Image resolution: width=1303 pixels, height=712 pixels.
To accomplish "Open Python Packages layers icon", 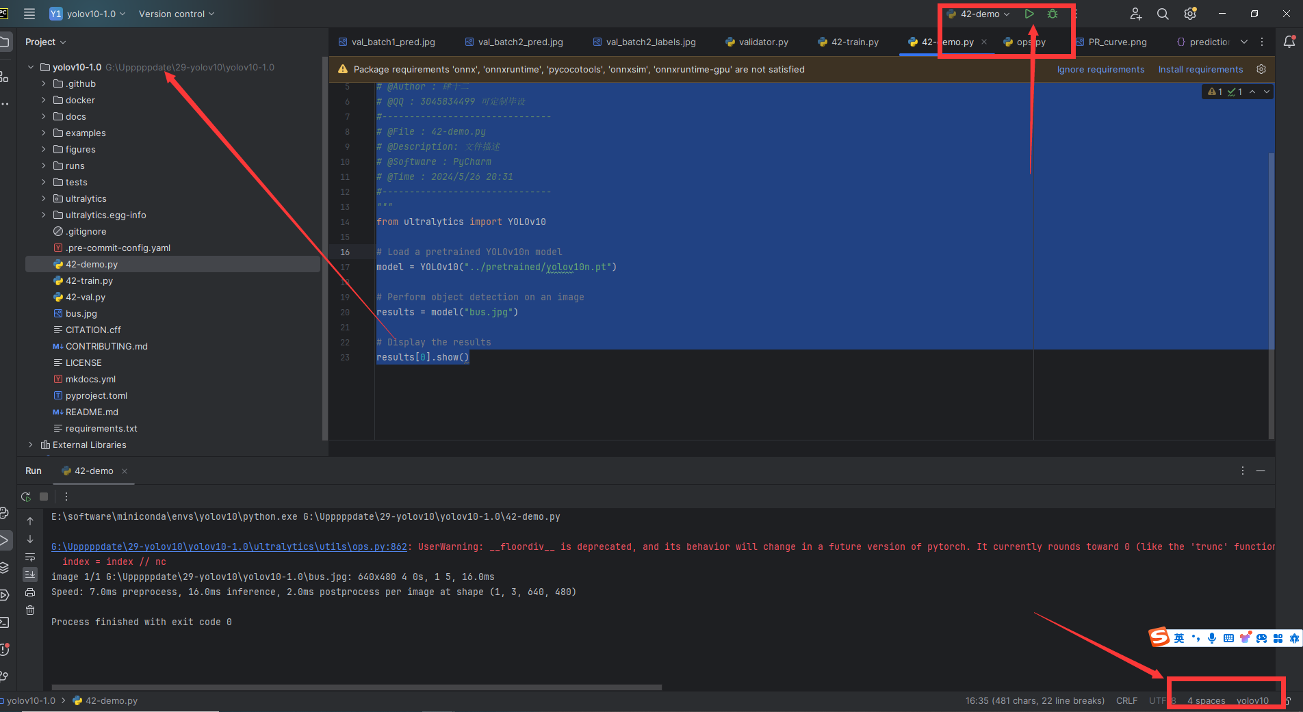I will coord(5,568).
